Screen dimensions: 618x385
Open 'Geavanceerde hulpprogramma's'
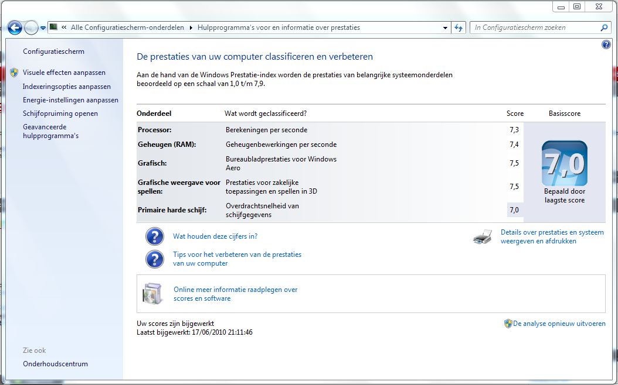click(x=51, y=131)
